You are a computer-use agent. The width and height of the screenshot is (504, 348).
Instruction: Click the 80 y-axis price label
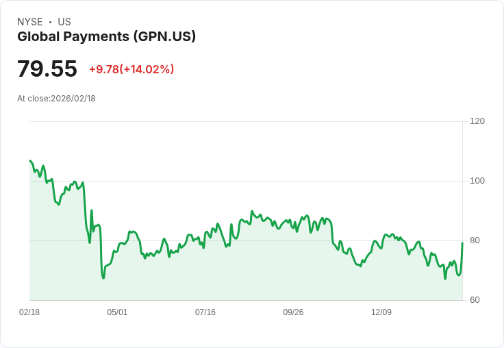pyautogui.click(x=475, y=240)
